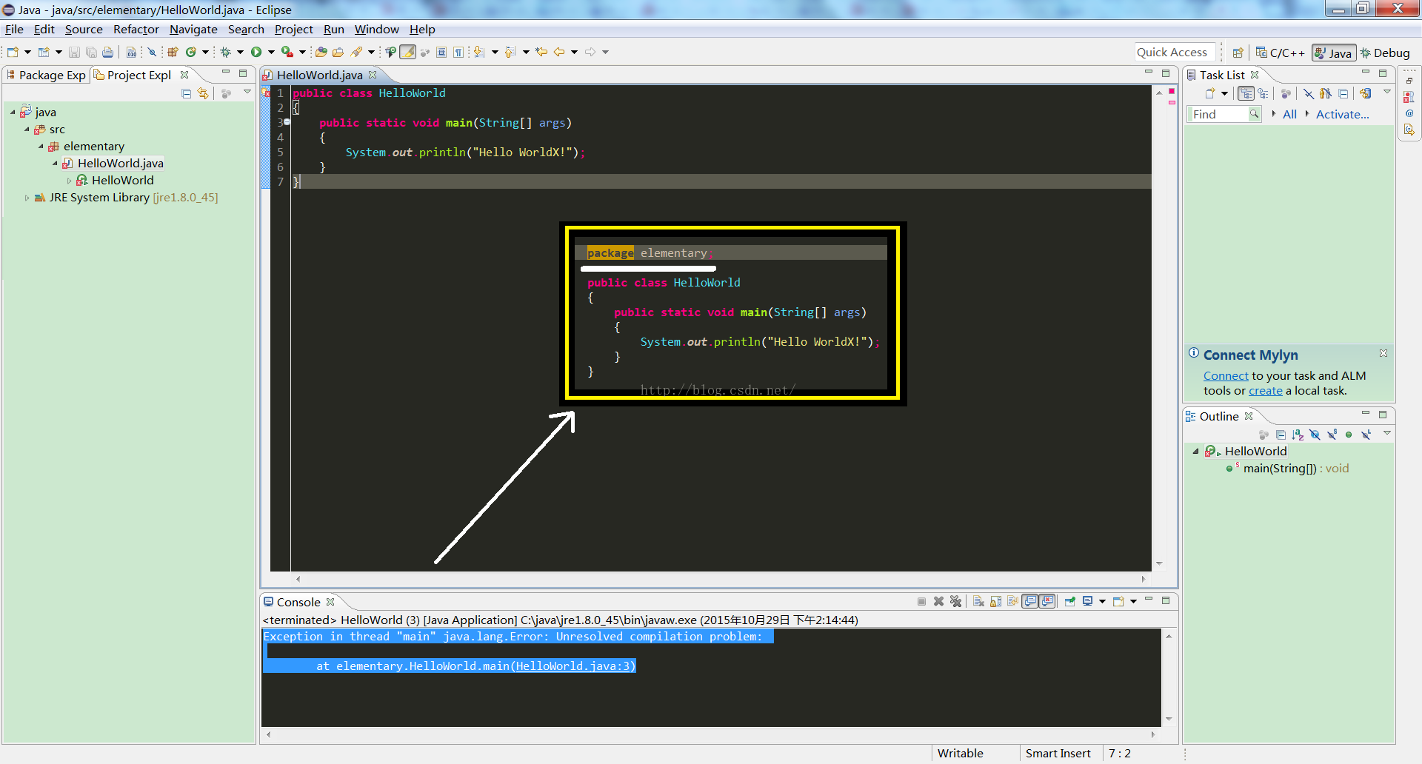Click the Back navigation arrow

coord(559,52)
